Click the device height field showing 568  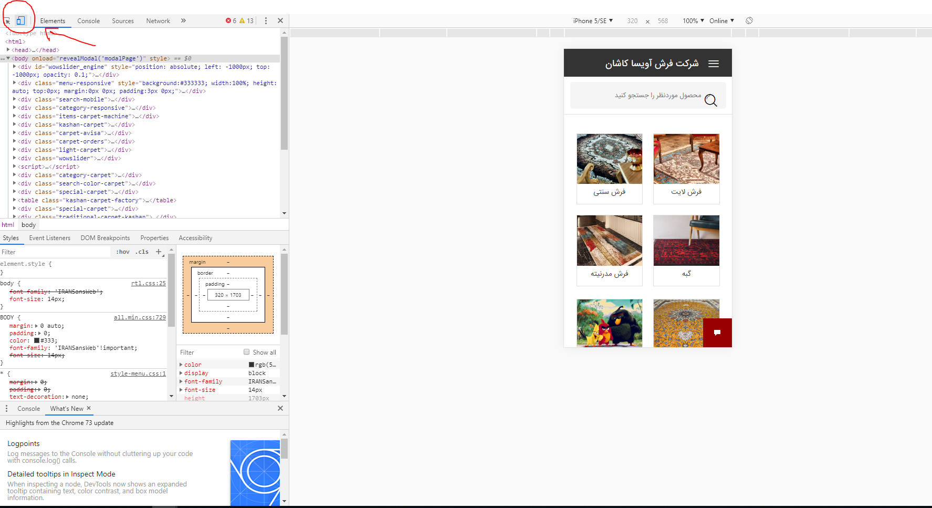point(663,20)
